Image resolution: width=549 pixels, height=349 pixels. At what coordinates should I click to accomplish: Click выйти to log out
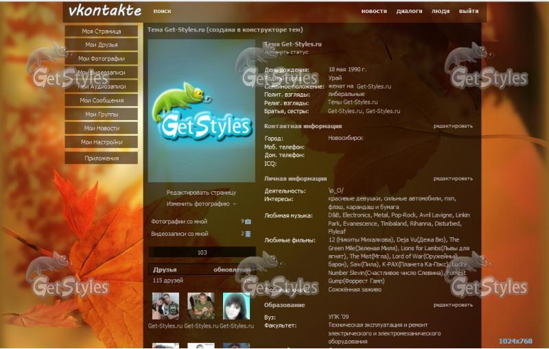(x=469, y=11)
